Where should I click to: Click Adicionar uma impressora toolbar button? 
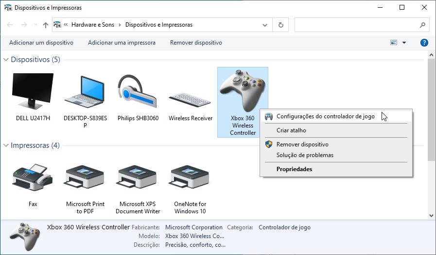click(x=122, y=43)
